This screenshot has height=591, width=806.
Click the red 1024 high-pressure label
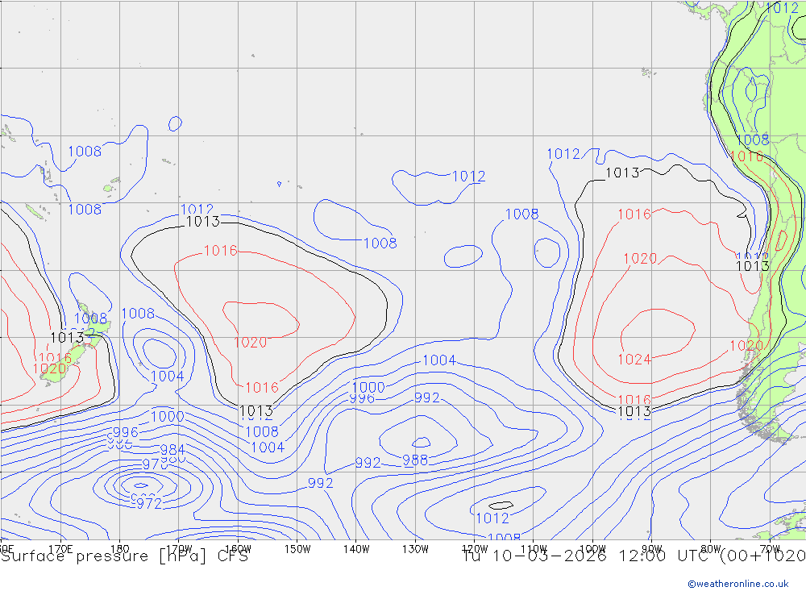click(x=634, y=360)
